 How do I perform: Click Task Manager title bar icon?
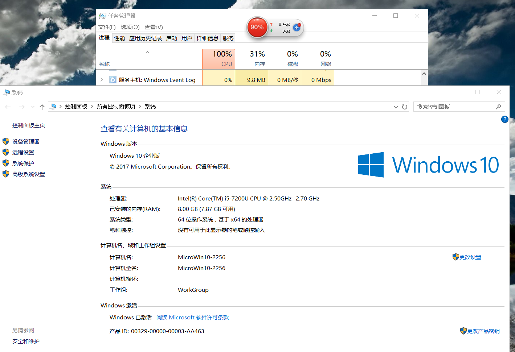[x=103, y=16]
